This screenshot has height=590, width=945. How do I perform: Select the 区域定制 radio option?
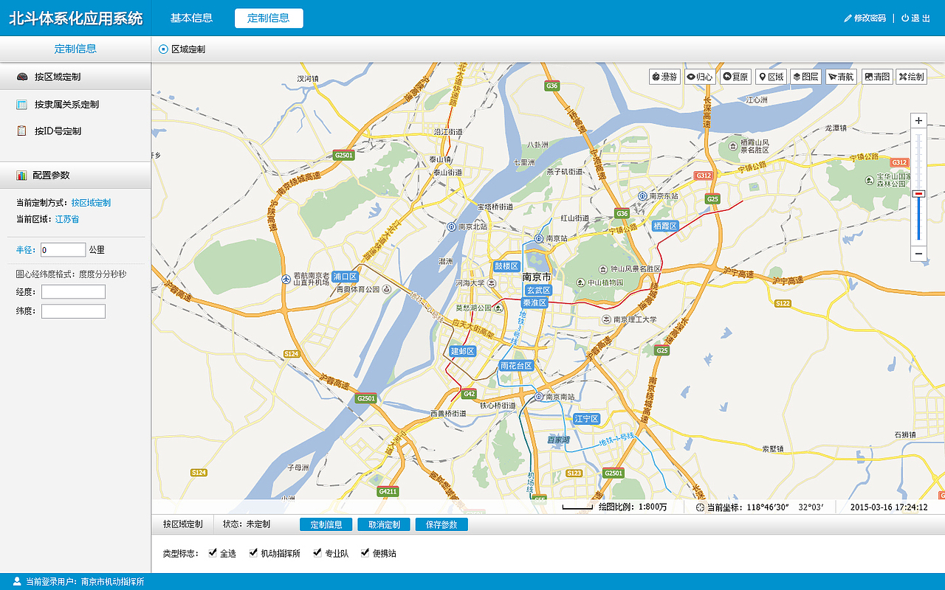[x=163, y=49]
